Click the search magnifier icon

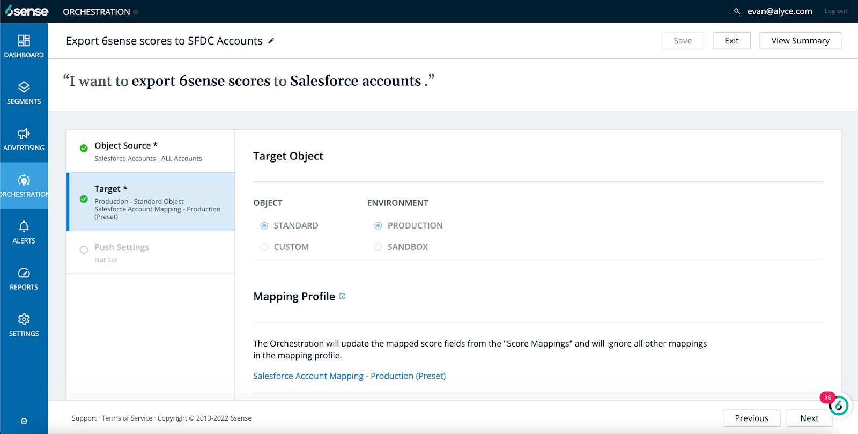pyautogui.click(x=737, y=11)
